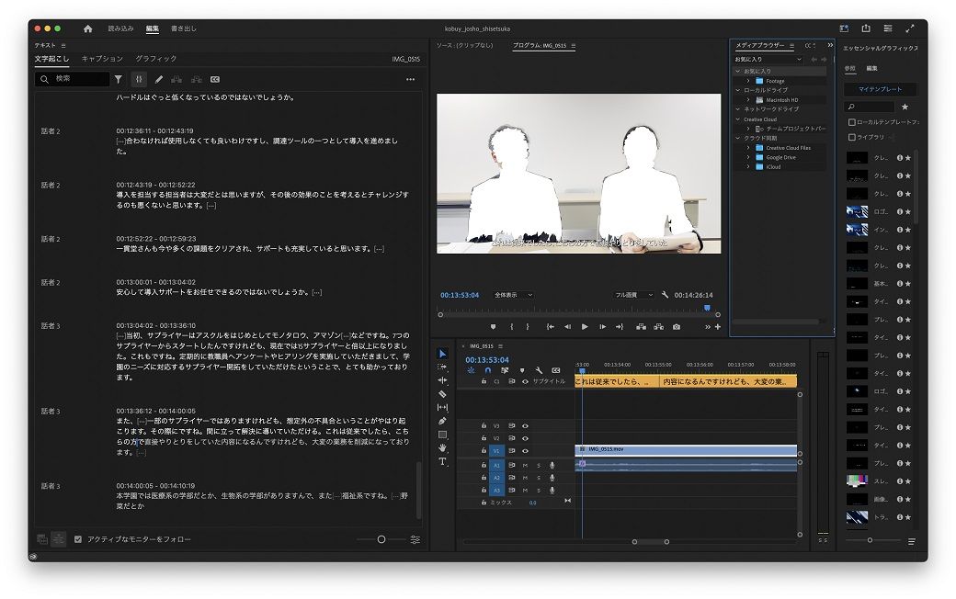The width and height of the screenshot is (956, 599).
Task: Select the Ripple Edit tool
Action: [443, 380]
